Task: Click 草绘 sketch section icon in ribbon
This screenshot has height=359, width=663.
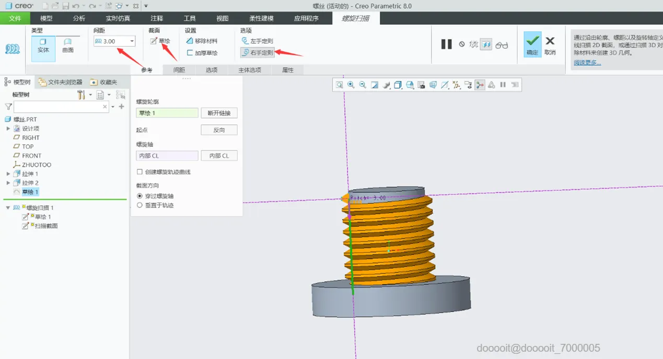Action: click(x=160, y=41)
